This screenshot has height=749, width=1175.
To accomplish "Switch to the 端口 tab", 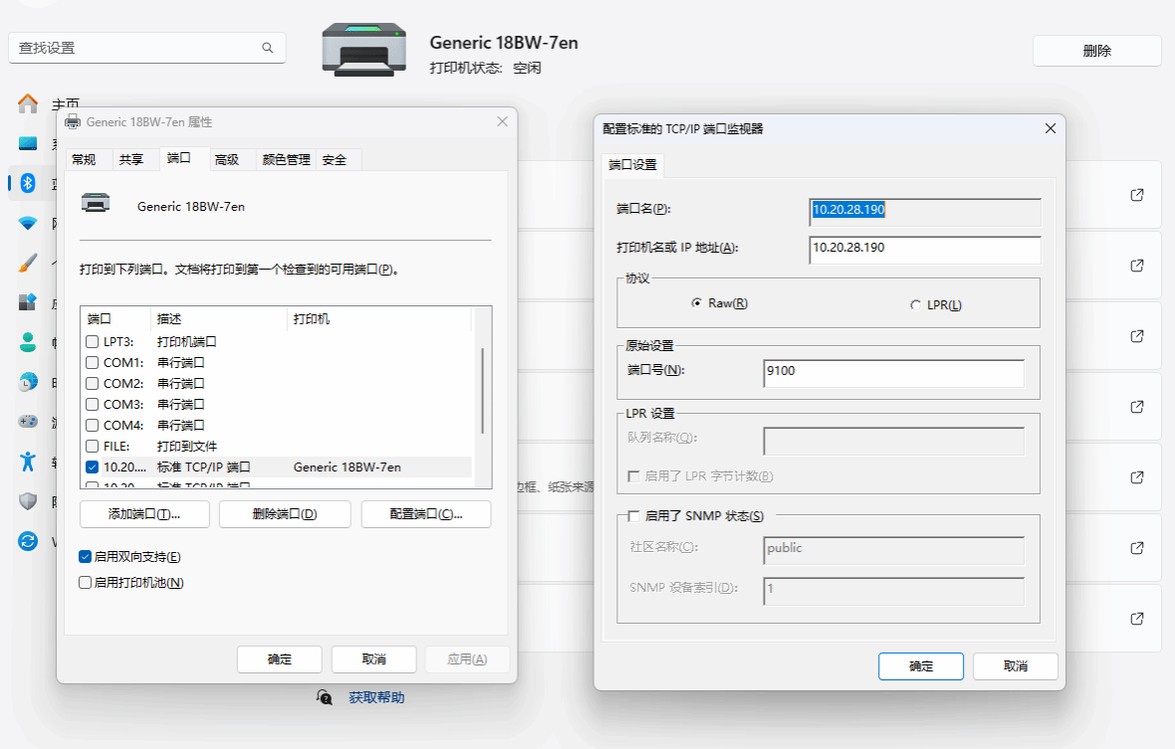I will (x=179, y=158).
